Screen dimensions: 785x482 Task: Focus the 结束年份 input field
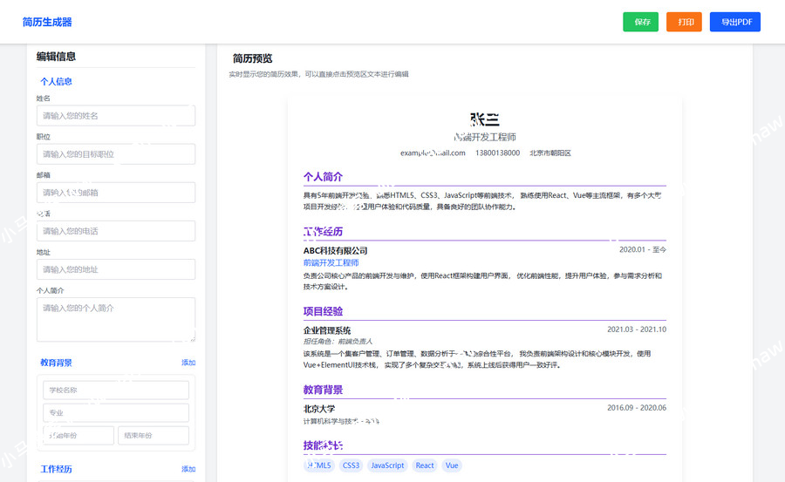(154, 436)
